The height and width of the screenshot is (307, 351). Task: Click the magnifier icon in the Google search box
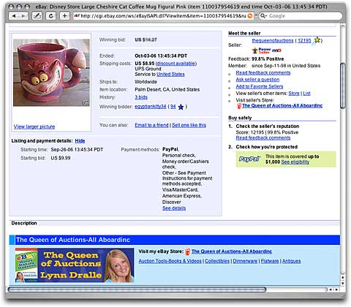tap(263, 16)
